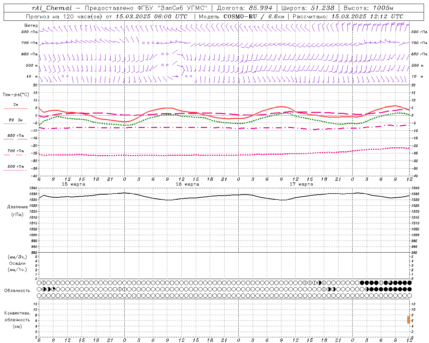Click the model name COSMO-RU / 6.6км

click(254, 16)
